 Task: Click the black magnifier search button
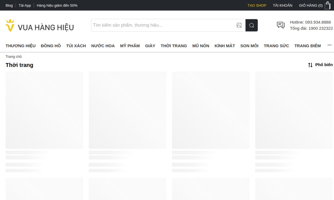click(252, 25)
